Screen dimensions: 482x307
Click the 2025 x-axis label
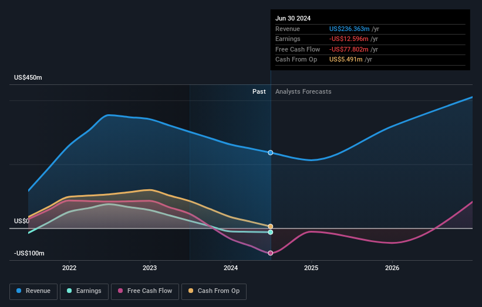[311, 268]
